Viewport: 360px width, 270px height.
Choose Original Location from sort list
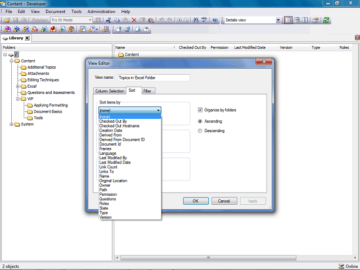tap(130, 181)
